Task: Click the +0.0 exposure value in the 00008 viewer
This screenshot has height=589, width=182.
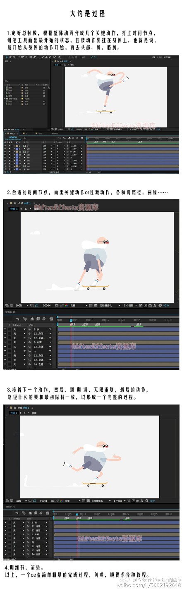Action: click(151, 501)
